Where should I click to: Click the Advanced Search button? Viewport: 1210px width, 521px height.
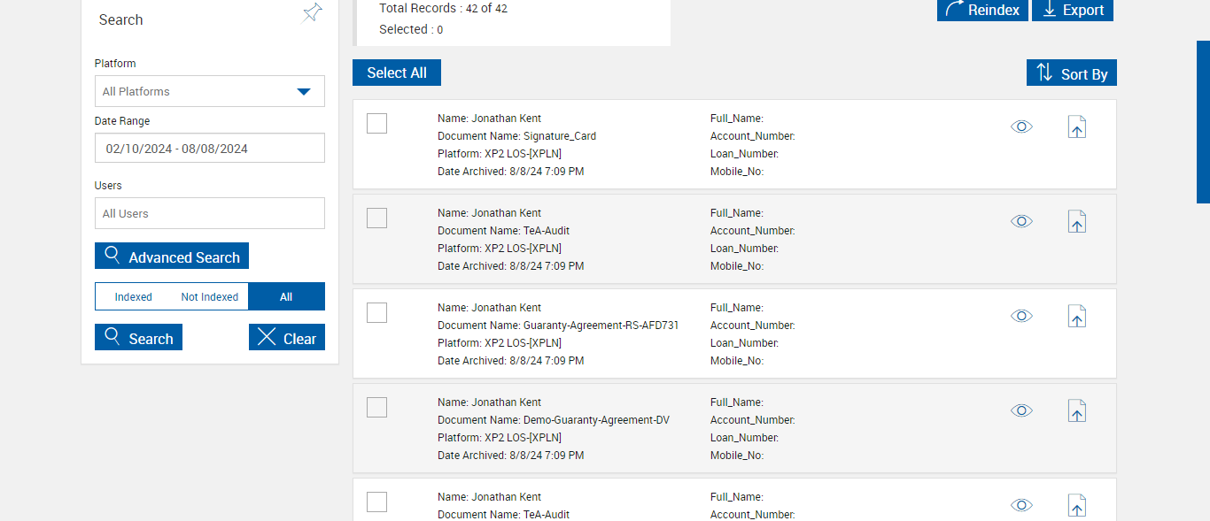(x=172, y=257)
